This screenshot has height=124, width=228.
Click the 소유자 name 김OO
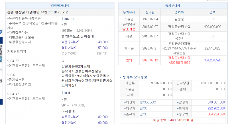(x=143, y=114)
